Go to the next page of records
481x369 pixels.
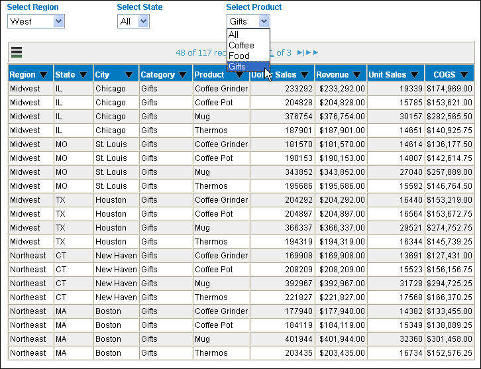(x=301, y=52)
